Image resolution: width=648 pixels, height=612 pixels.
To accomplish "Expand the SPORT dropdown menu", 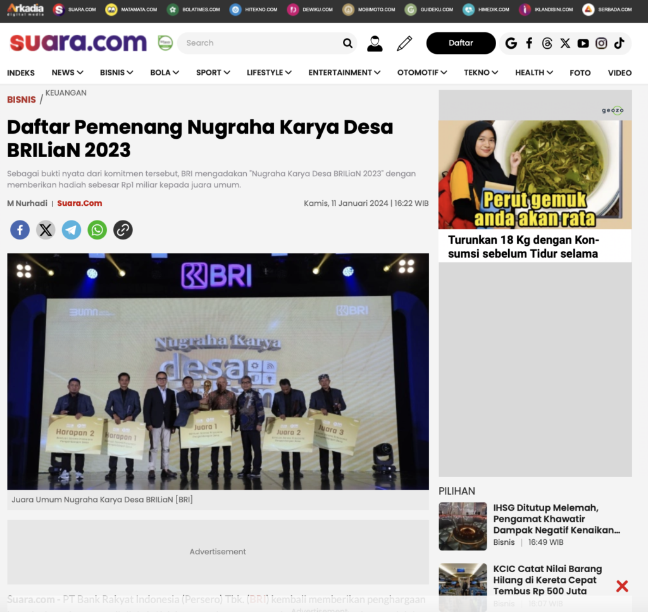I will [x=213, y=72].
